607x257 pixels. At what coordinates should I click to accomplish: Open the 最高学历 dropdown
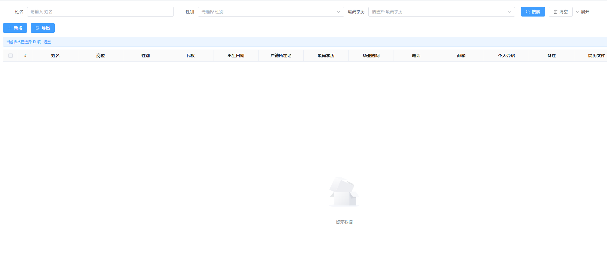pos(441,12)
